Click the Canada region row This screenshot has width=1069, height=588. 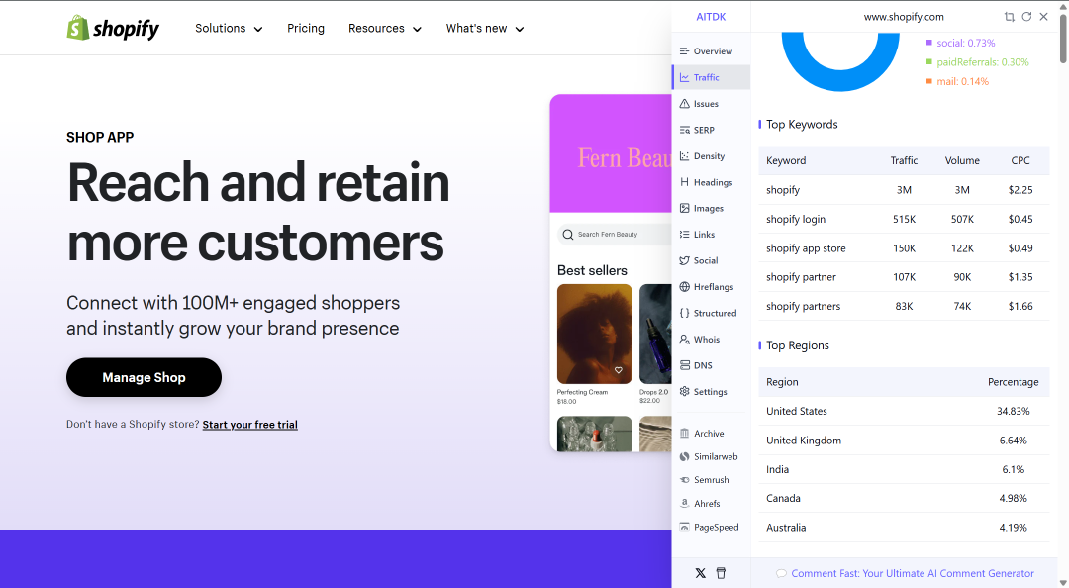(904, 498)
